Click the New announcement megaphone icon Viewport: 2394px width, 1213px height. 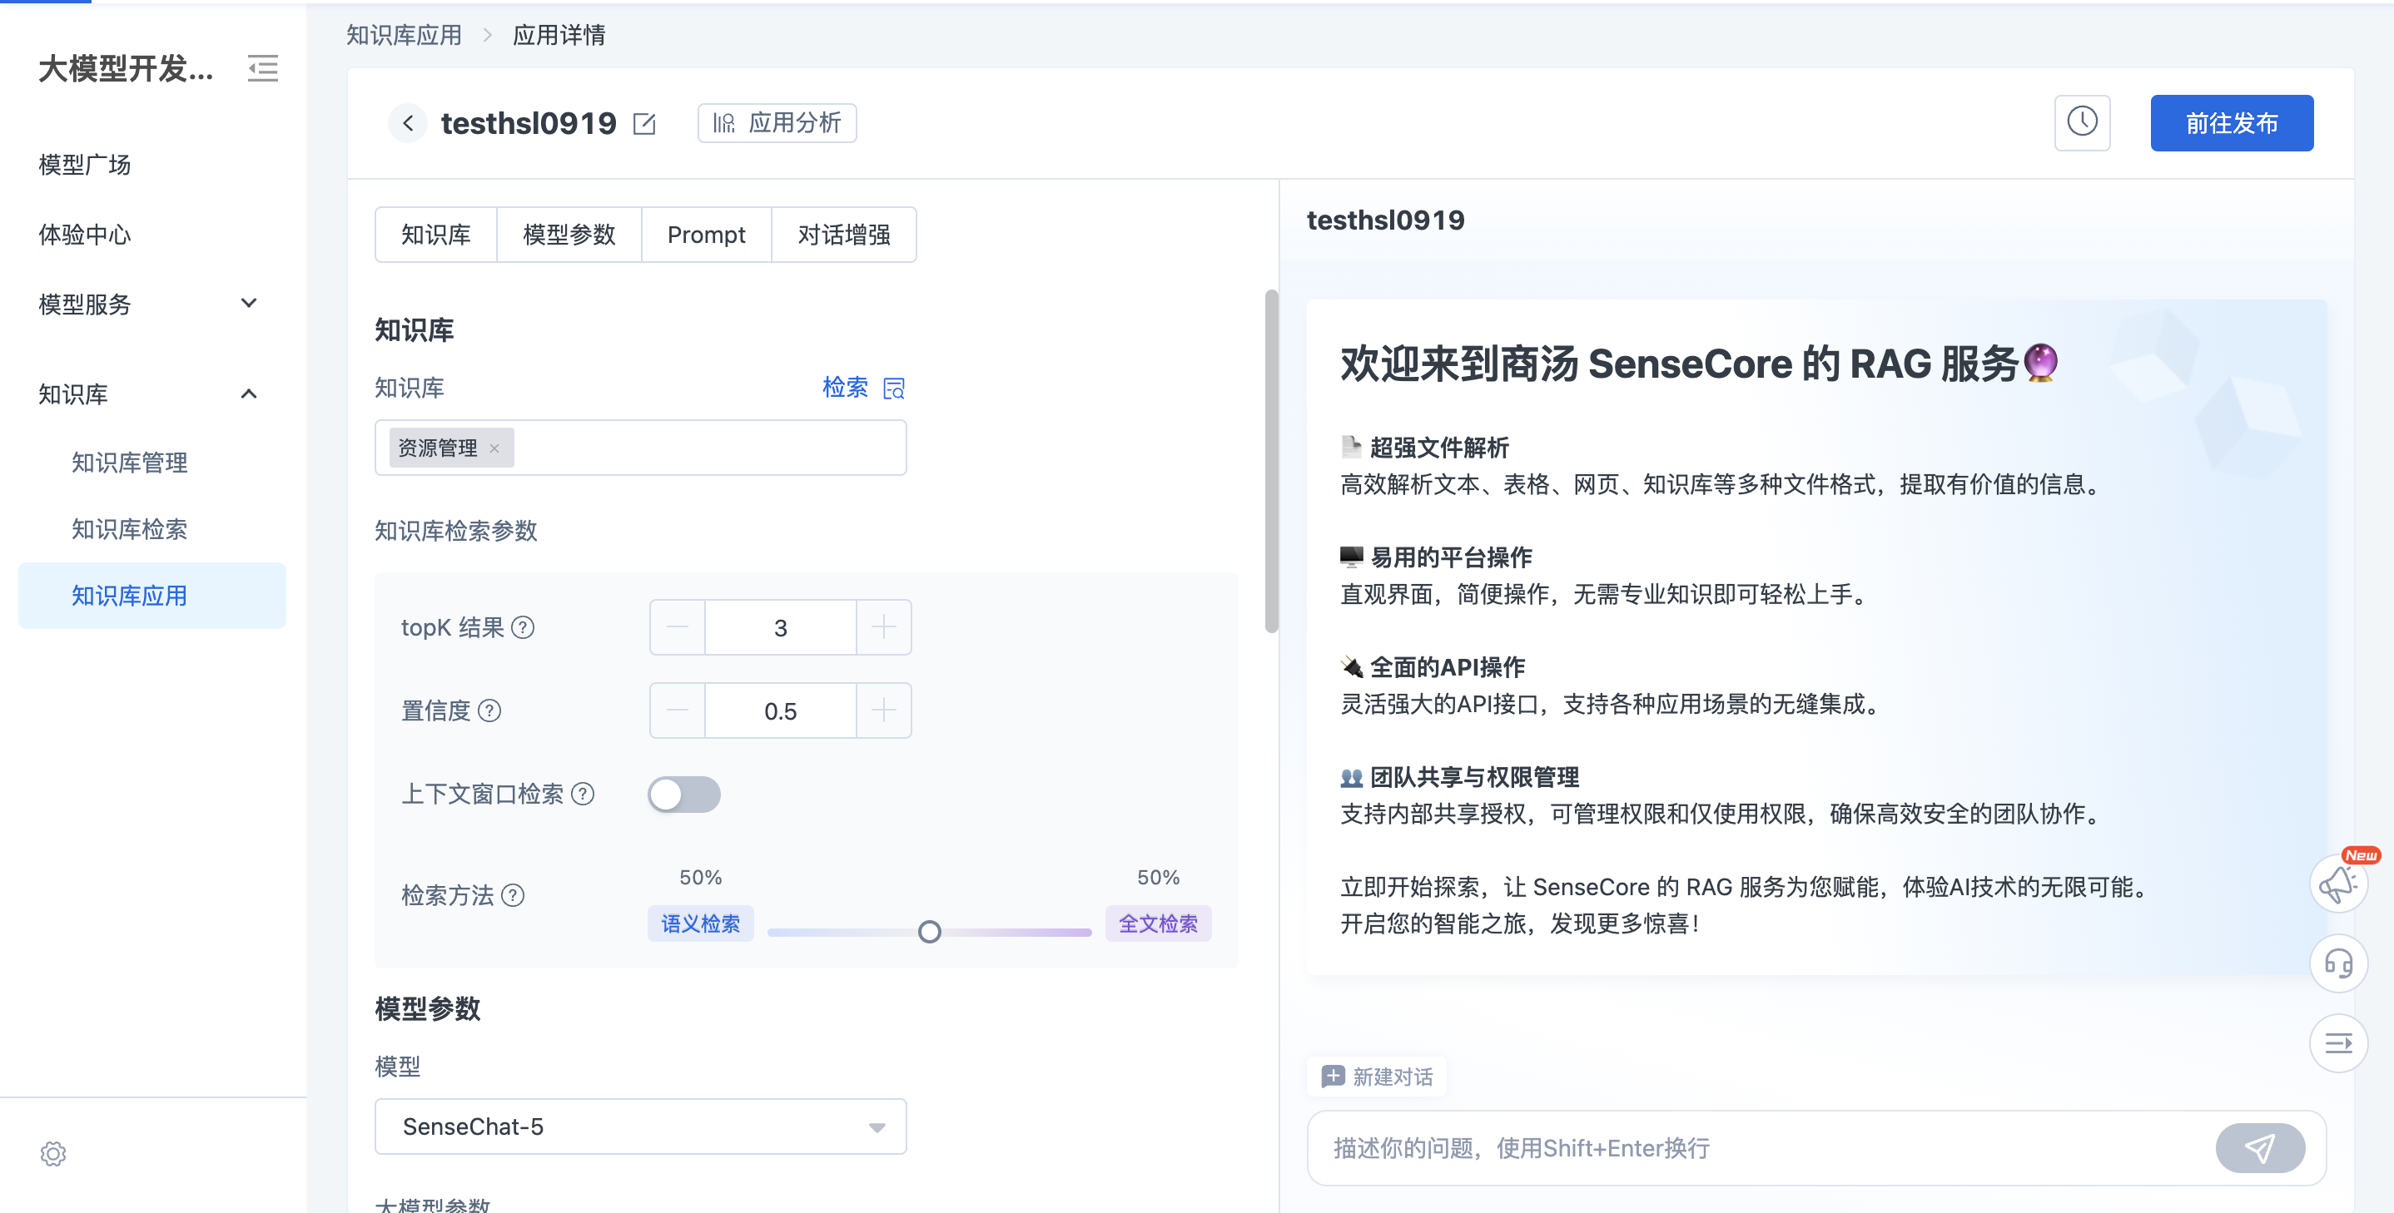(2339, 884)
